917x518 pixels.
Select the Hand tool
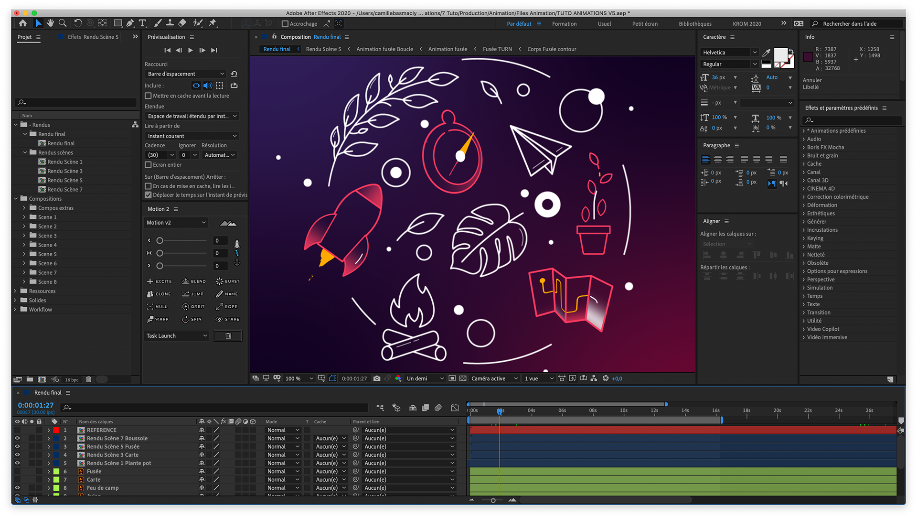(50, 23)
